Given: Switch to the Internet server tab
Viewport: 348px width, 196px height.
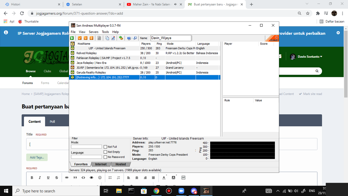Looking at the screenshot, I should pyautogui.click(x=101, y=164).
